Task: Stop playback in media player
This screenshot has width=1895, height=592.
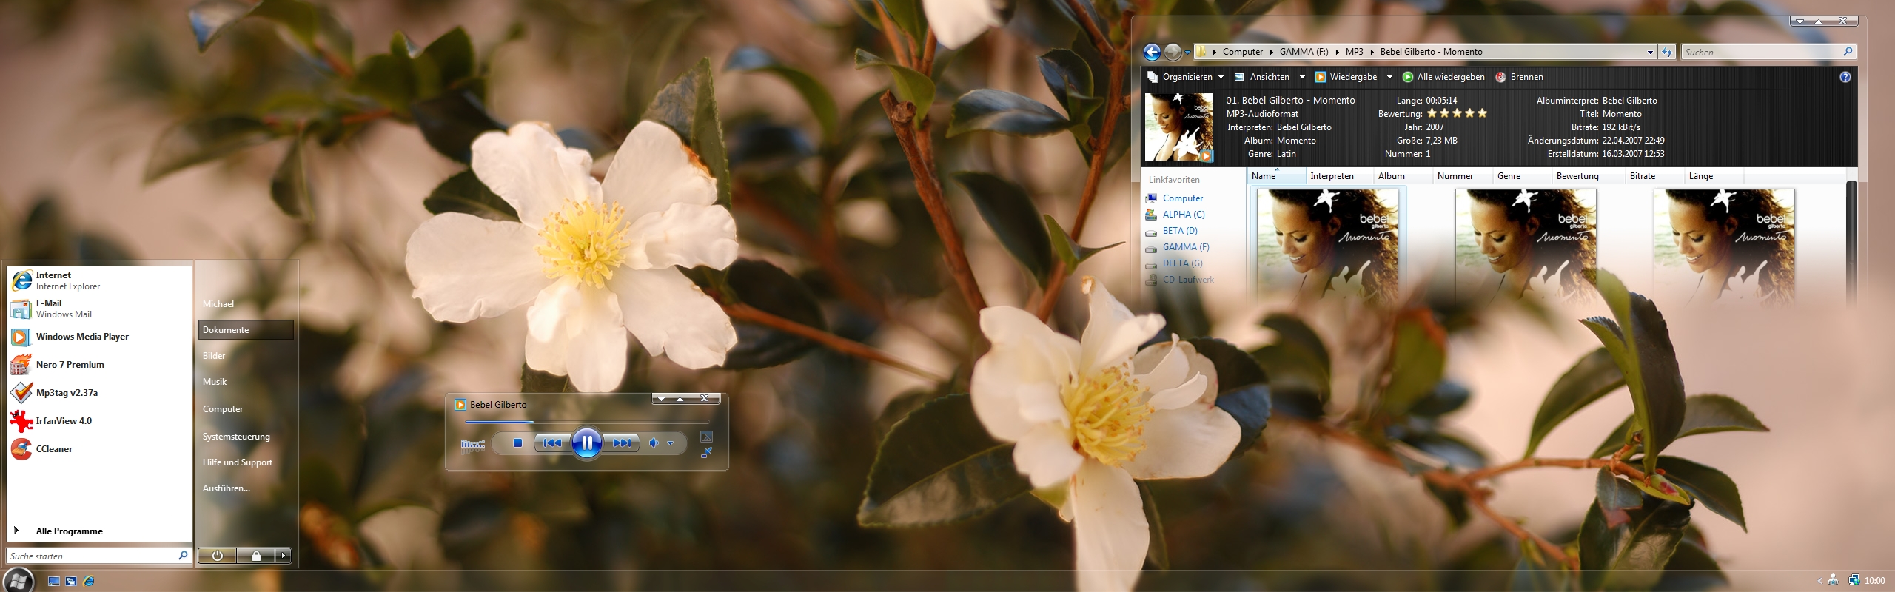Action: click(517, 443)
